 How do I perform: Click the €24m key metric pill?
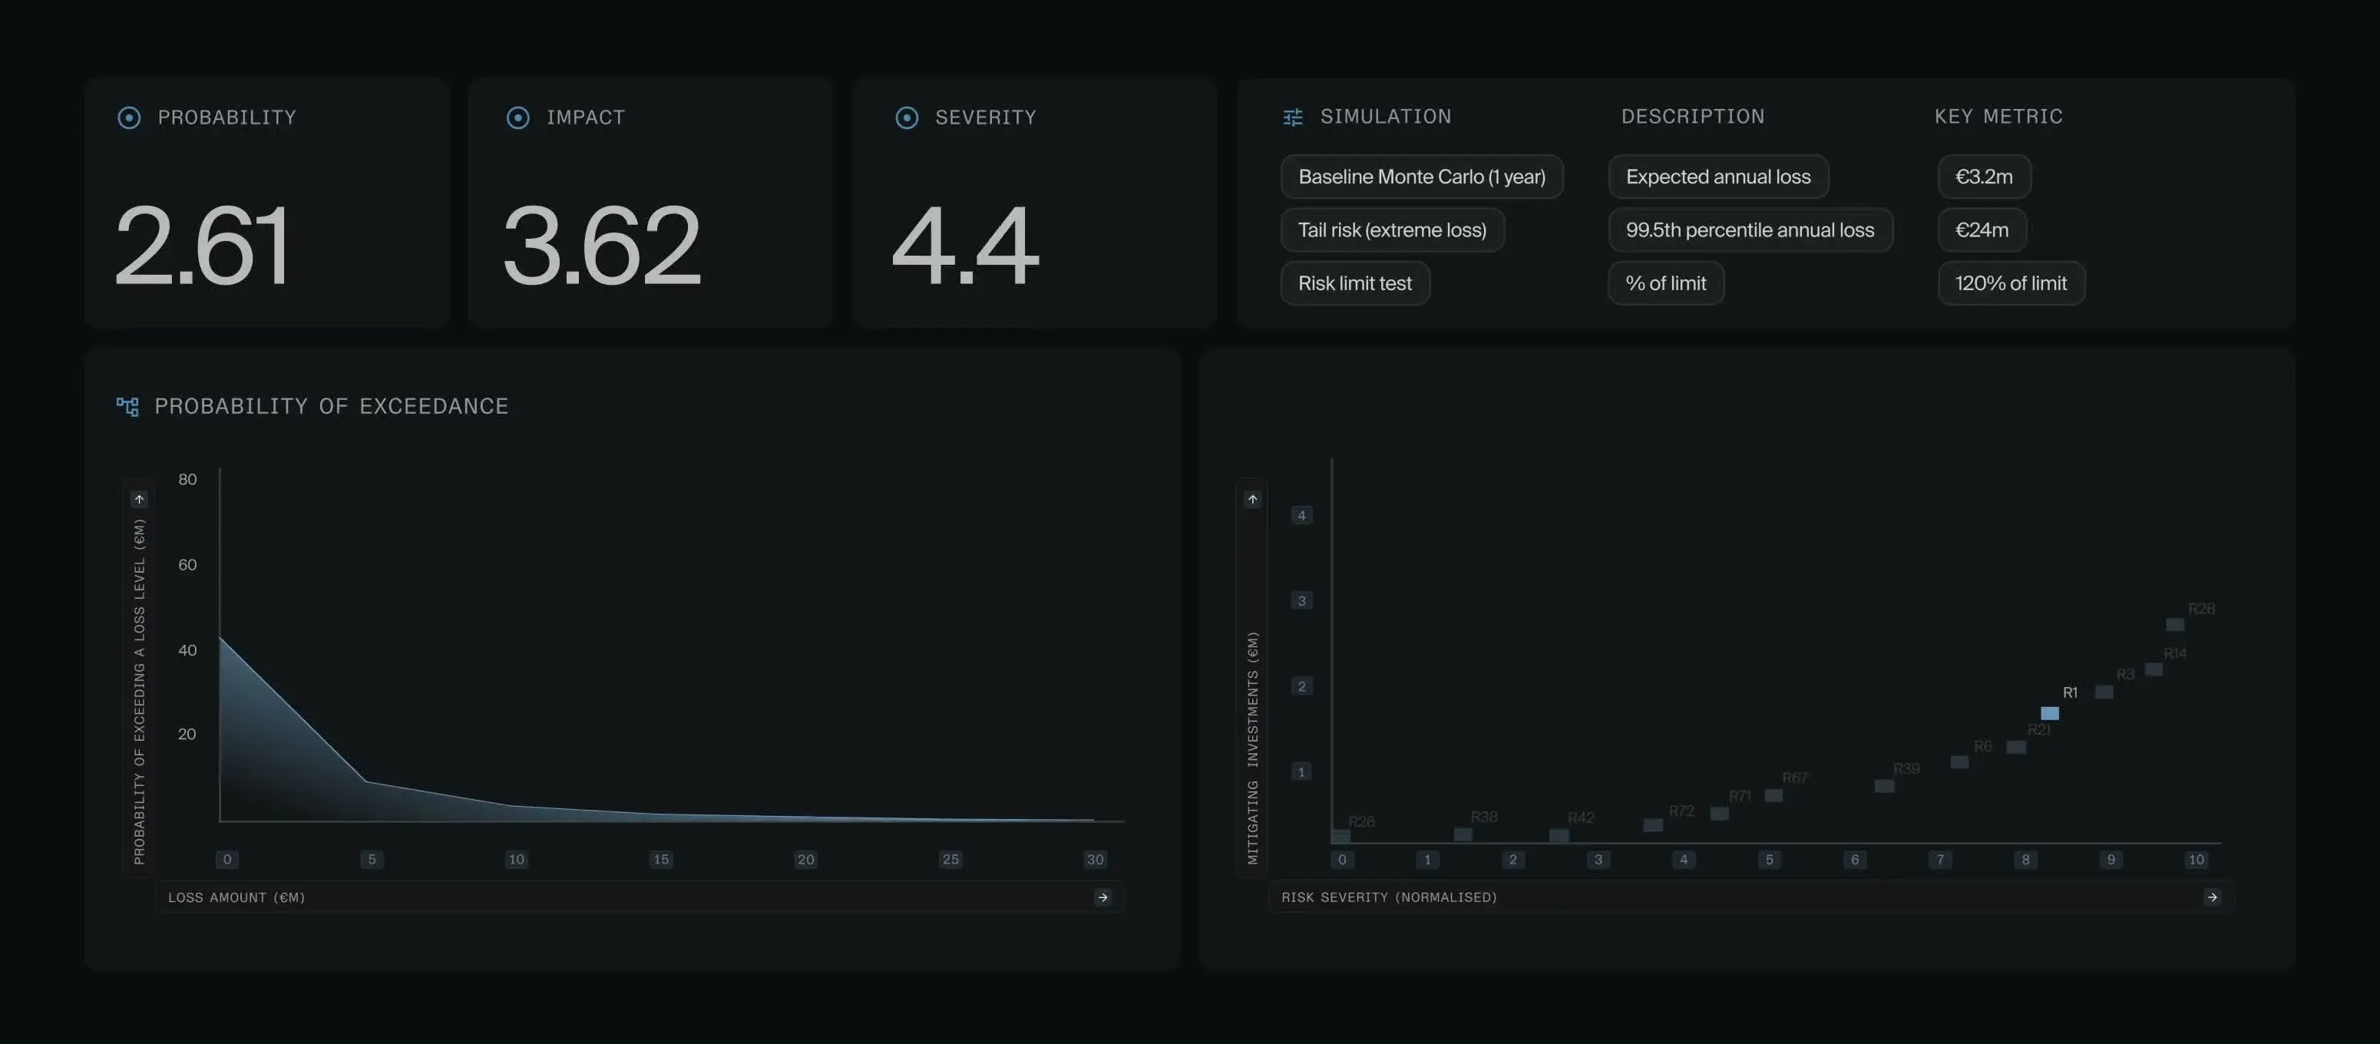tap(1982, 230)
